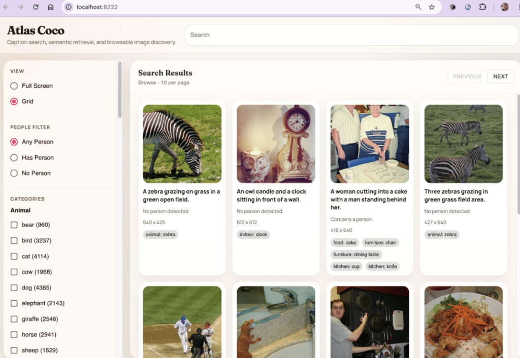Click caption 'A woman cutting into a cake'
Image resolution: width=520 pixels, height=358 pixels.
(369, 199)
